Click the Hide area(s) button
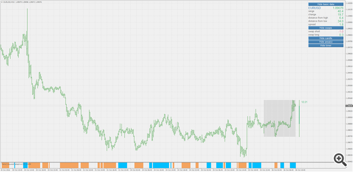The image size is (353, 172). [326, 42]
